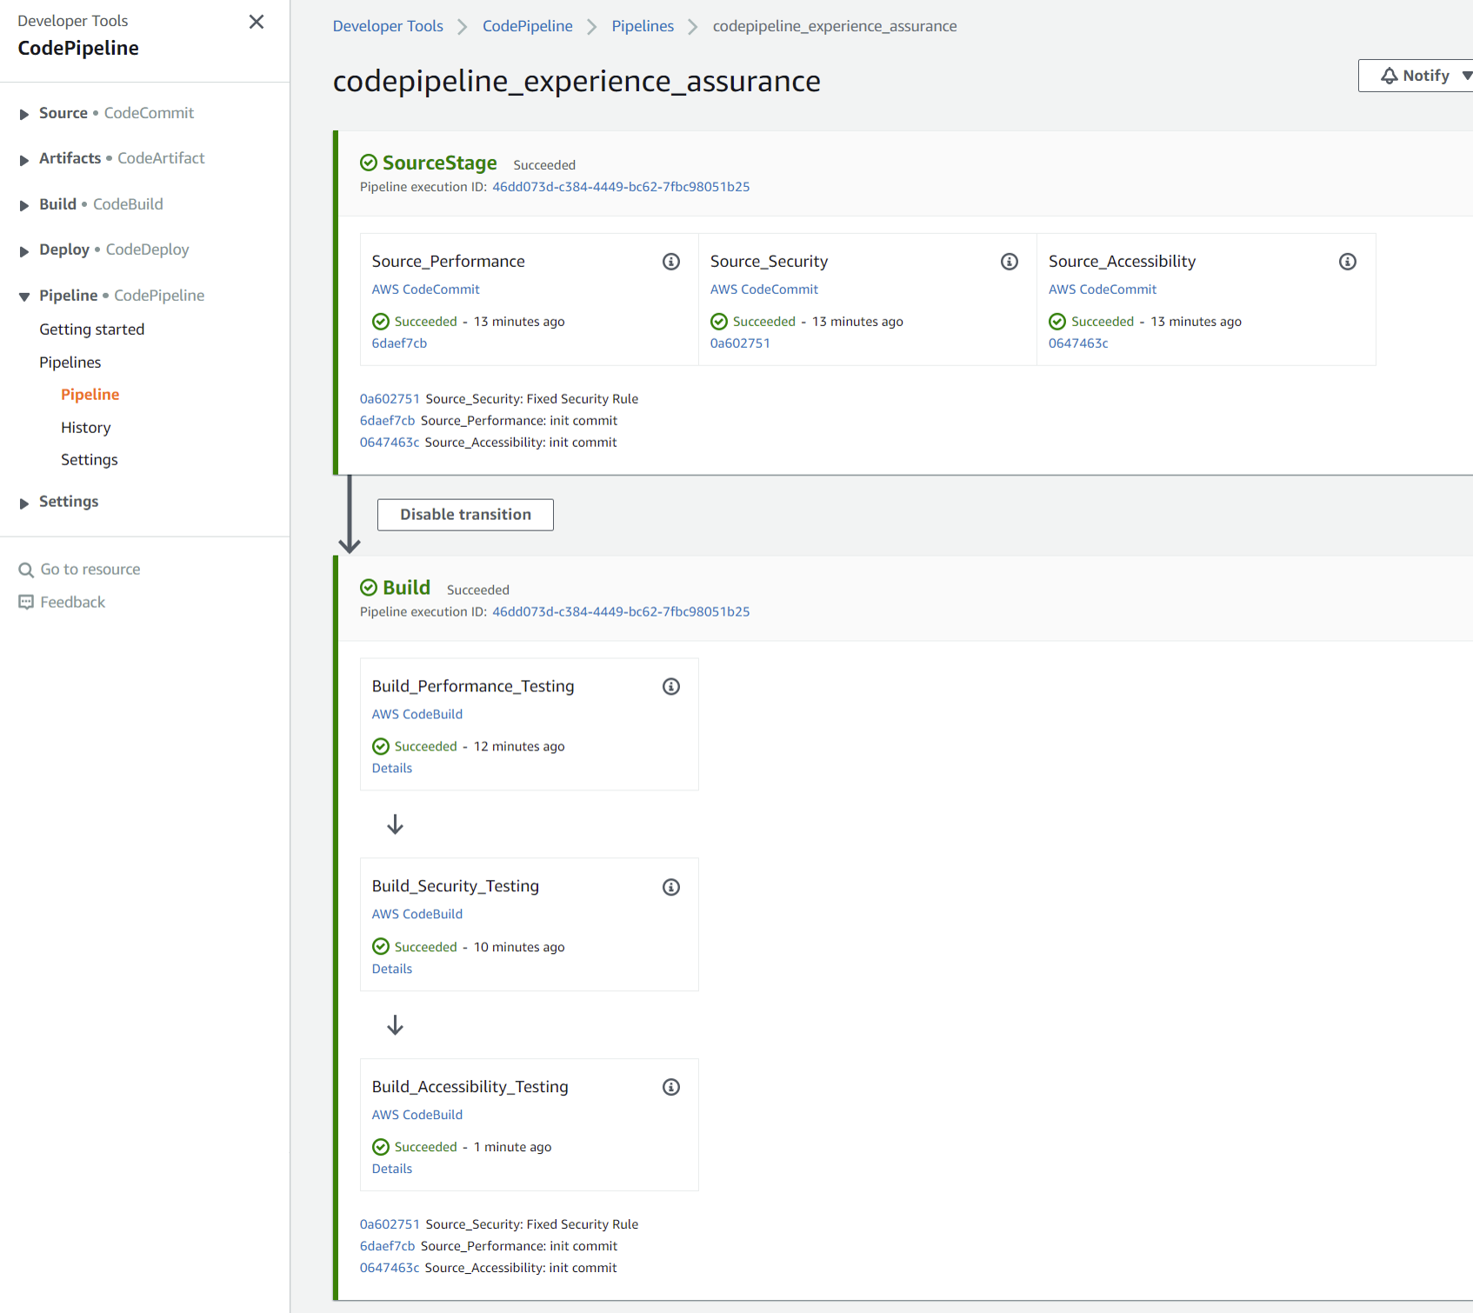Screen dimensions: 1473x1313
Task: Click the Feedback speech bubble icon
Action: pos(26,603)
